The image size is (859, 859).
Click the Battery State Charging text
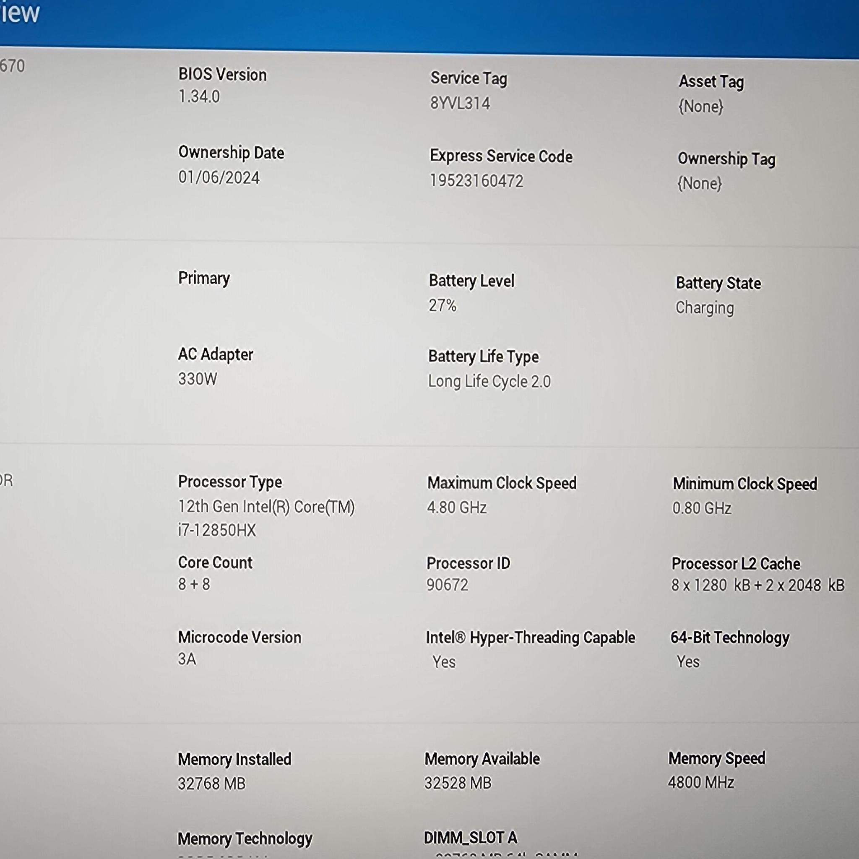coord(705,308)
